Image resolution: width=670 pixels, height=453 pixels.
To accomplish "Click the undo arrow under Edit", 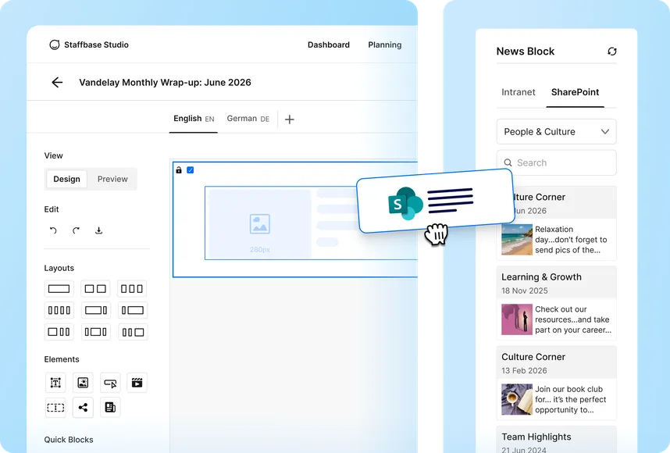I will [53, 230].
